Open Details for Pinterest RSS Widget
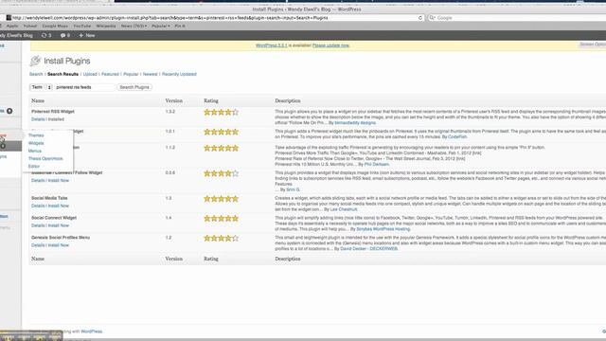This screenshot has width=606, height=341. click(x=38, y=119)
